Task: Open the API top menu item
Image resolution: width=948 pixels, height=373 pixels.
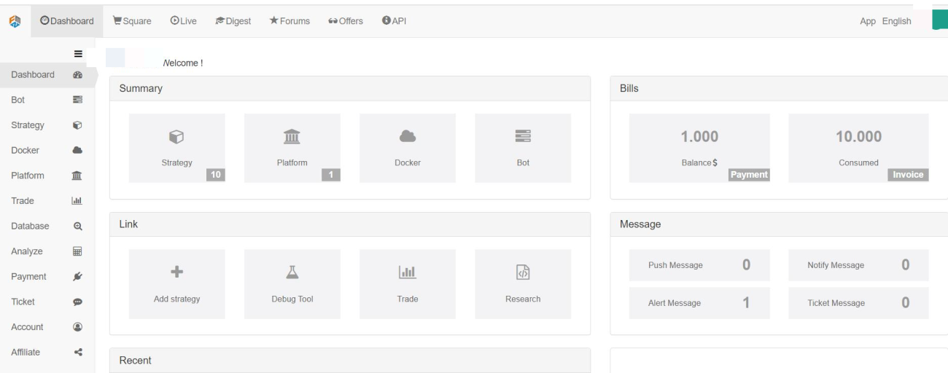Action: (x=394, y=21)
